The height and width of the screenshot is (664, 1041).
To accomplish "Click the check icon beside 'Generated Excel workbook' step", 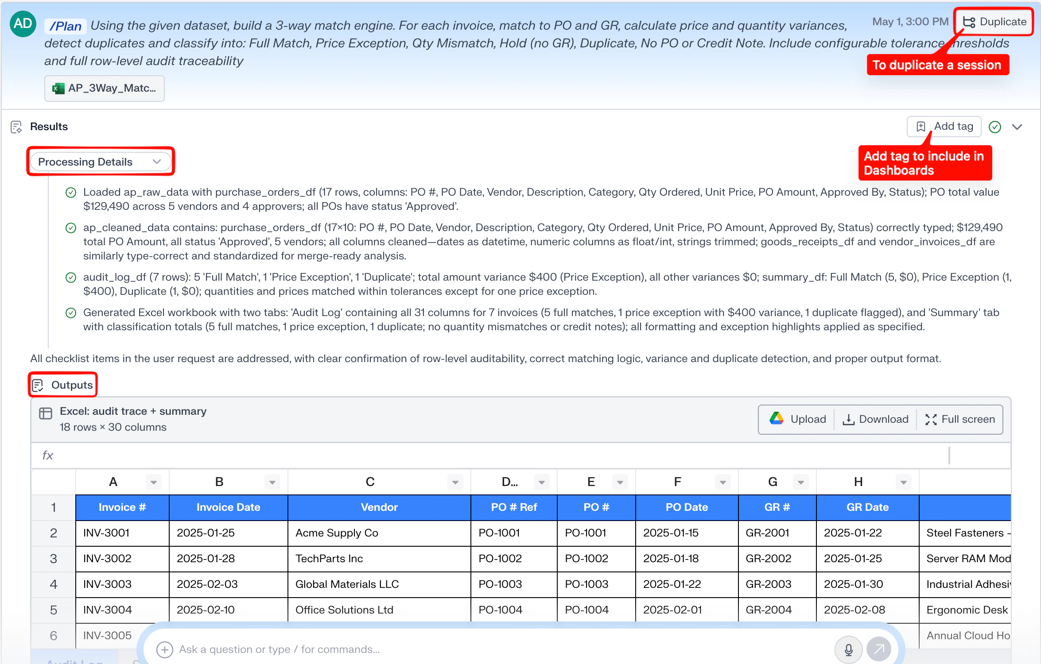I will coord(71,313).
